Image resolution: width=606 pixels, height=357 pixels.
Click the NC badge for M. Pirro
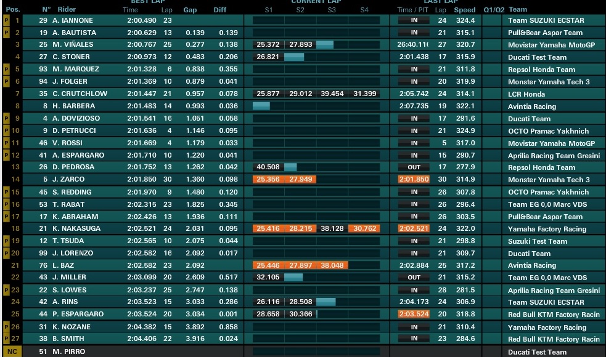pos(12,351)
